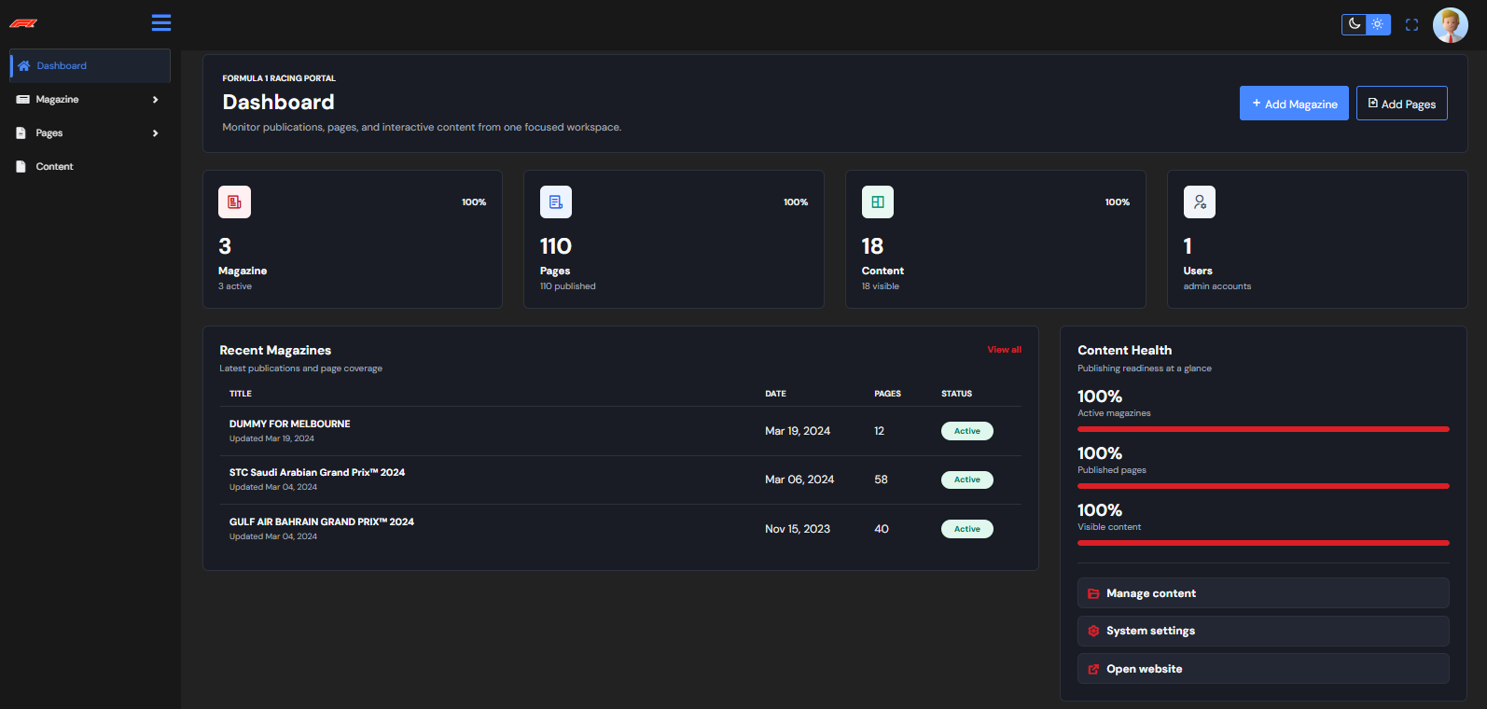Click the Recent Magazines heading
The width and height of the screenshot is (1487, 709).
click(275, 350)
